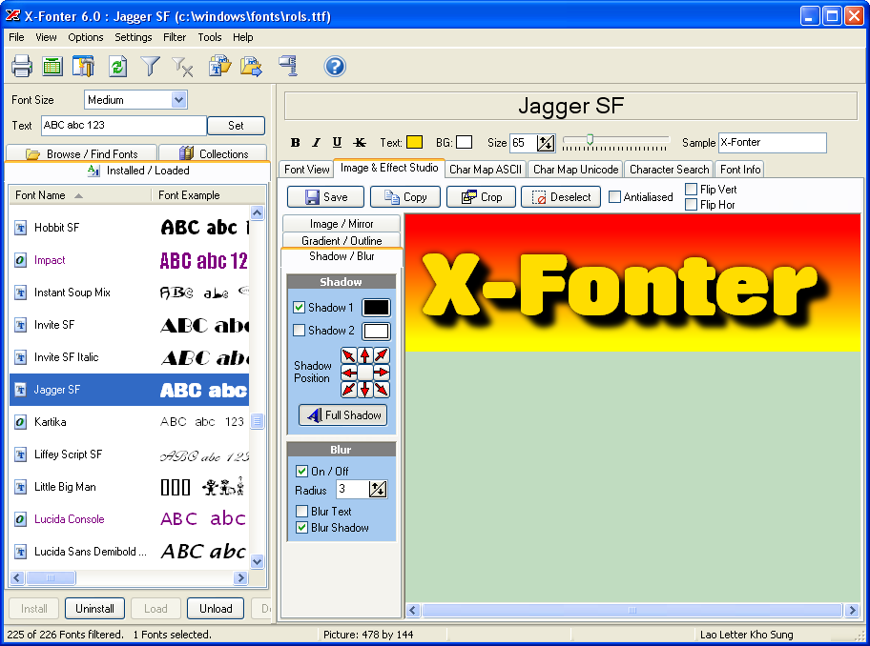This screenshot has height=646, width=870.
Task: Toggle strikethrough text formatting
Action: [360, 143]
